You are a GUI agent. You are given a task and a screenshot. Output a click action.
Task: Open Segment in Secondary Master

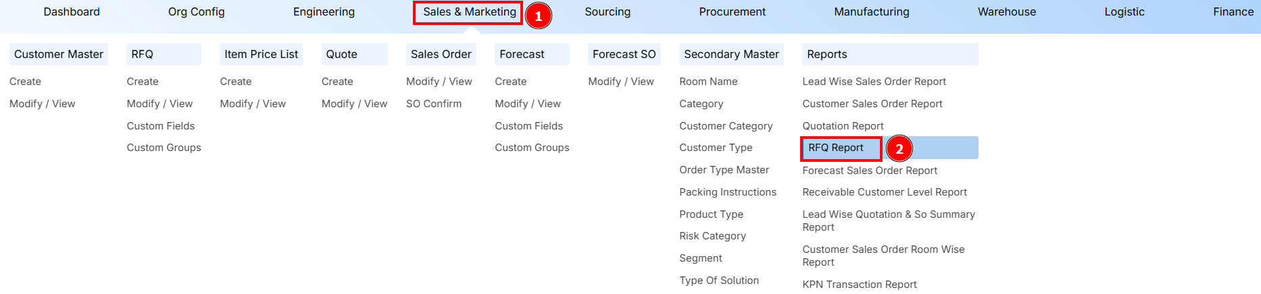[x=701, y=258]
